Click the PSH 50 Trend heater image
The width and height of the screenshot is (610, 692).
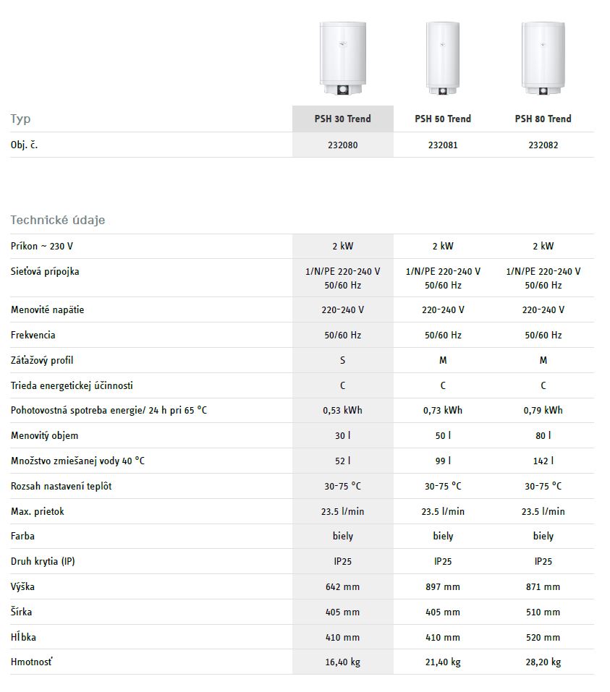[x=443, y=58]
